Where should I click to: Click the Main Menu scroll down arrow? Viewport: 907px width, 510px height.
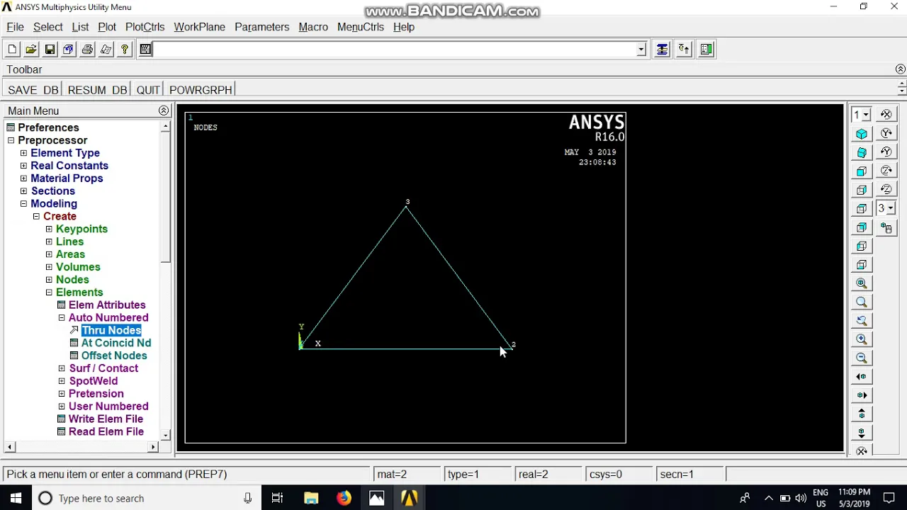[x=165, y=435]
